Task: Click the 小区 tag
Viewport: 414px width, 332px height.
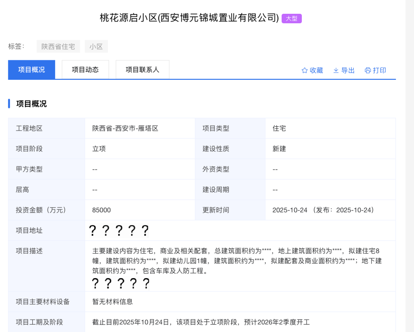Action: [96, 46]
